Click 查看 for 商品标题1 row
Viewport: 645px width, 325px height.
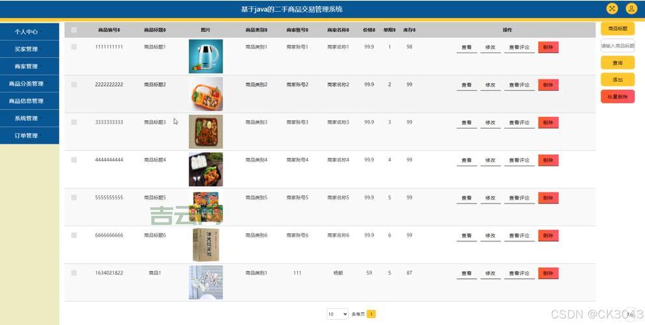coord(467,47)
